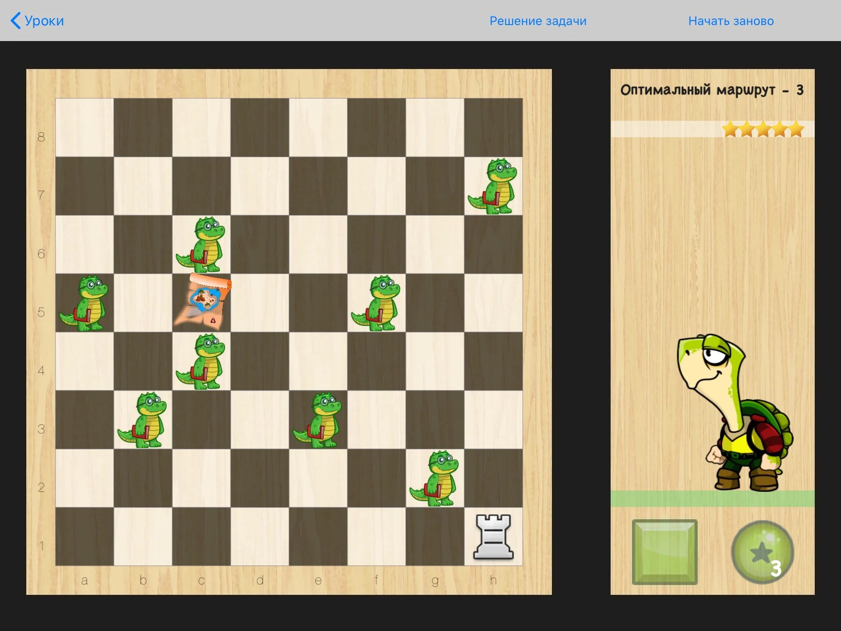Select empty square h2
841x631 pixels.
tap(493, 478)
